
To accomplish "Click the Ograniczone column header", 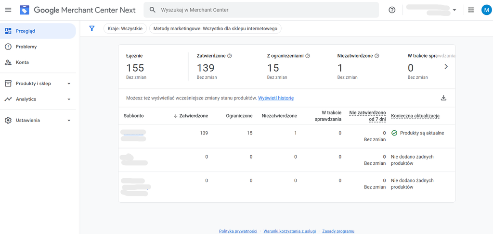I will 239,116.
